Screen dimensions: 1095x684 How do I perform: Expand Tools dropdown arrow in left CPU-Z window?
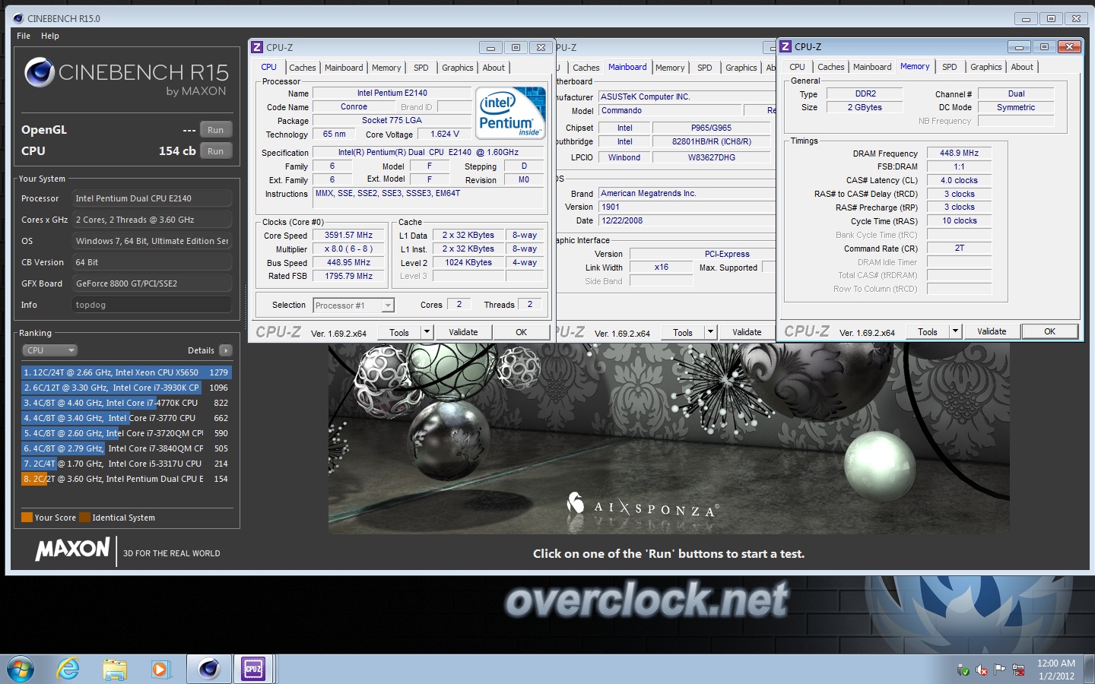pyautogui.click(x=427, y=332)
